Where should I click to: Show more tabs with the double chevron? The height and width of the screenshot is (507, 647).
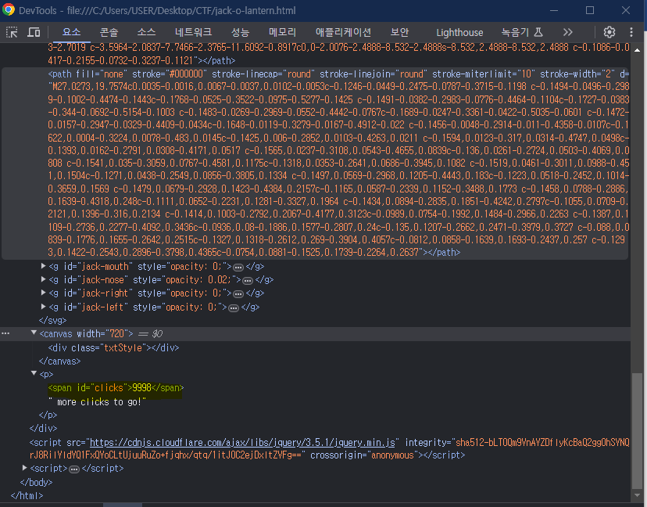coord(568,32)
